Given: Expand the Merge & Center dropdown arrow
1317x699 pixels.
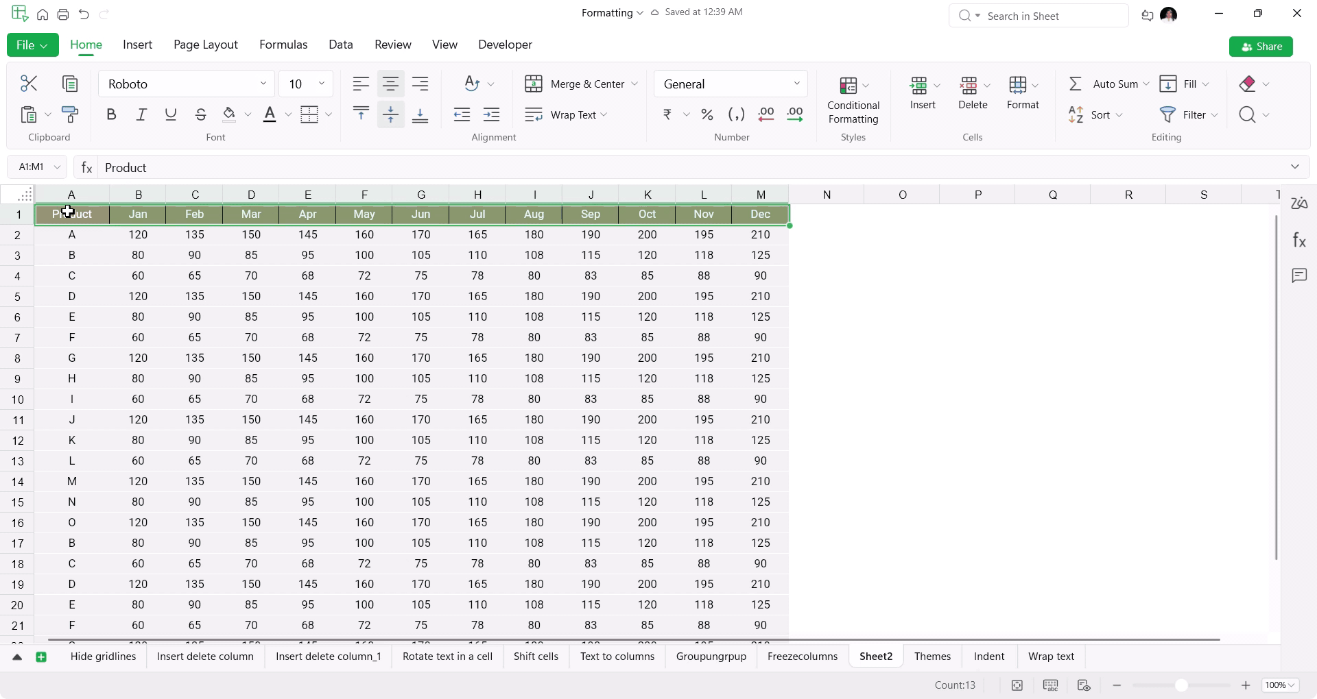Looking at the screenshot, I should coord(634,84).
